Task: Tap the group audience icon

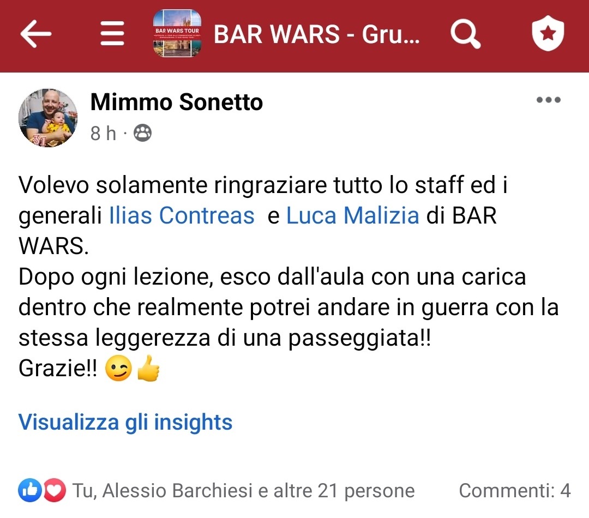Action: [x=143, y=133]
